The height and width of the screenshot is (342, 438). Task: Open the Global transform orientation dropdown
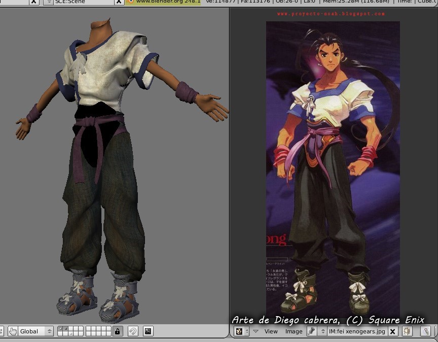[x=35, y=331]
